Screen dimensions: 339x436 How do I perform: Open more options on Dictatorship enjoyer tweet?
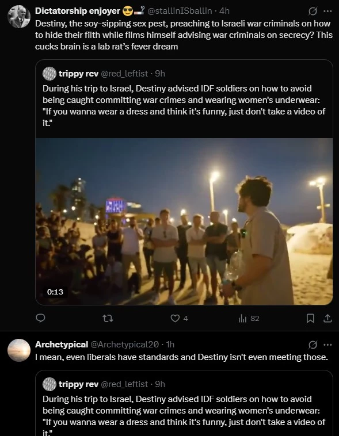(x=327, y=11)
